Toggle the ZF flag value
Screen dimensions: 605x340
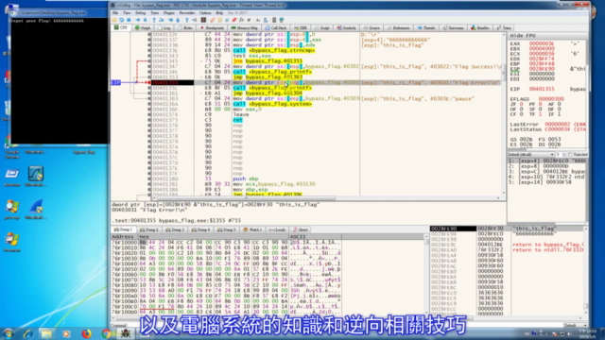coord(521,104)
